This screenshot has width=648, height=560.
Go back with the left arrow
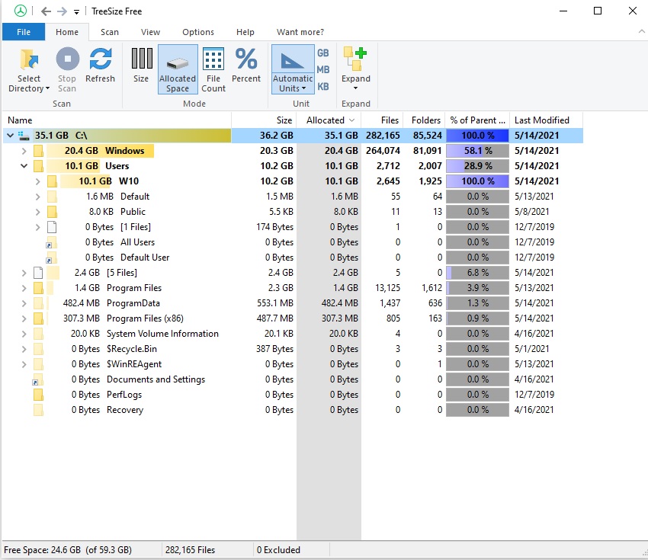(46, 11)
